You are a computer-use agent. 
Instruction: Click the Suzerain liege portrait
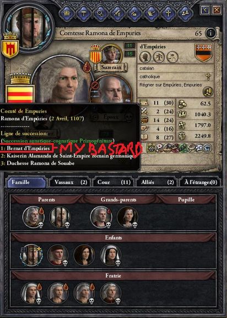coord(112,54)
